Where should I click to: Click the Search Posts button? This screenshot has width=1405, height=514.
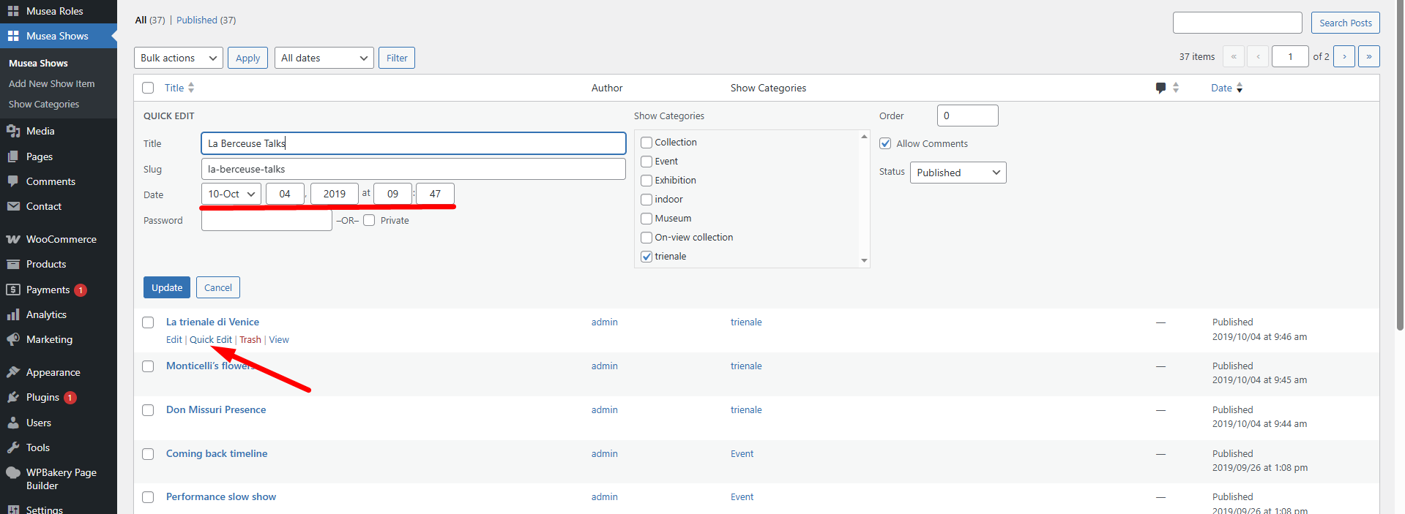(x=1346, y=23)
